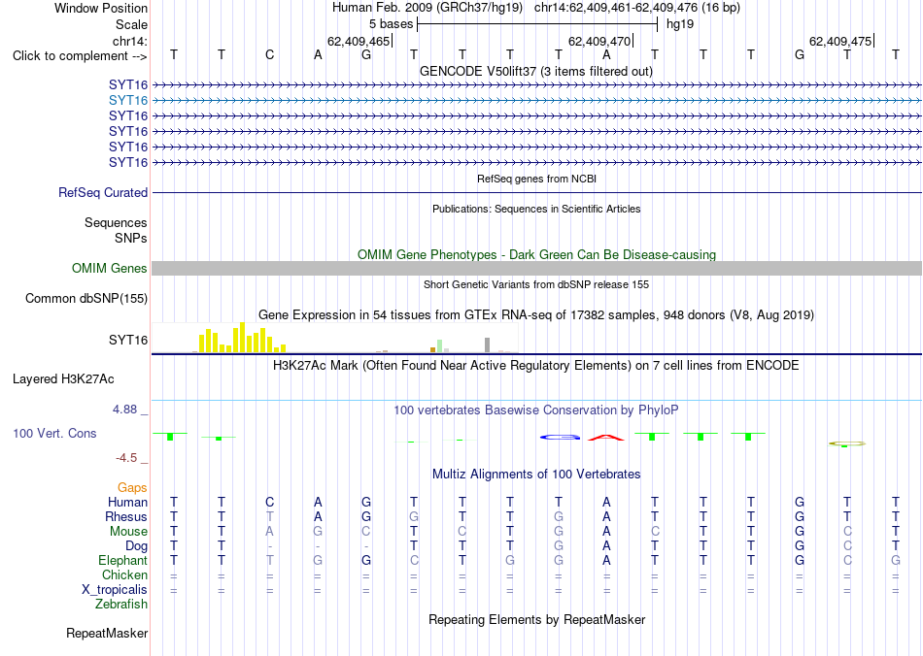Click the olive oval conservation logo
Image resolution: width=923 pixels, height=656 pixels.
tap(846, 443)
